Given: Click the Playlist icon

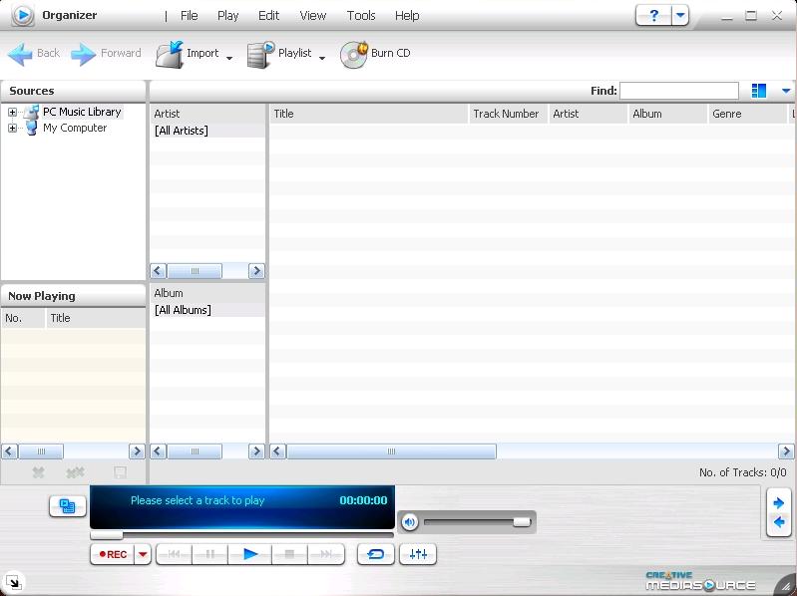Looking at the screenshot, I should click(260, 54).
